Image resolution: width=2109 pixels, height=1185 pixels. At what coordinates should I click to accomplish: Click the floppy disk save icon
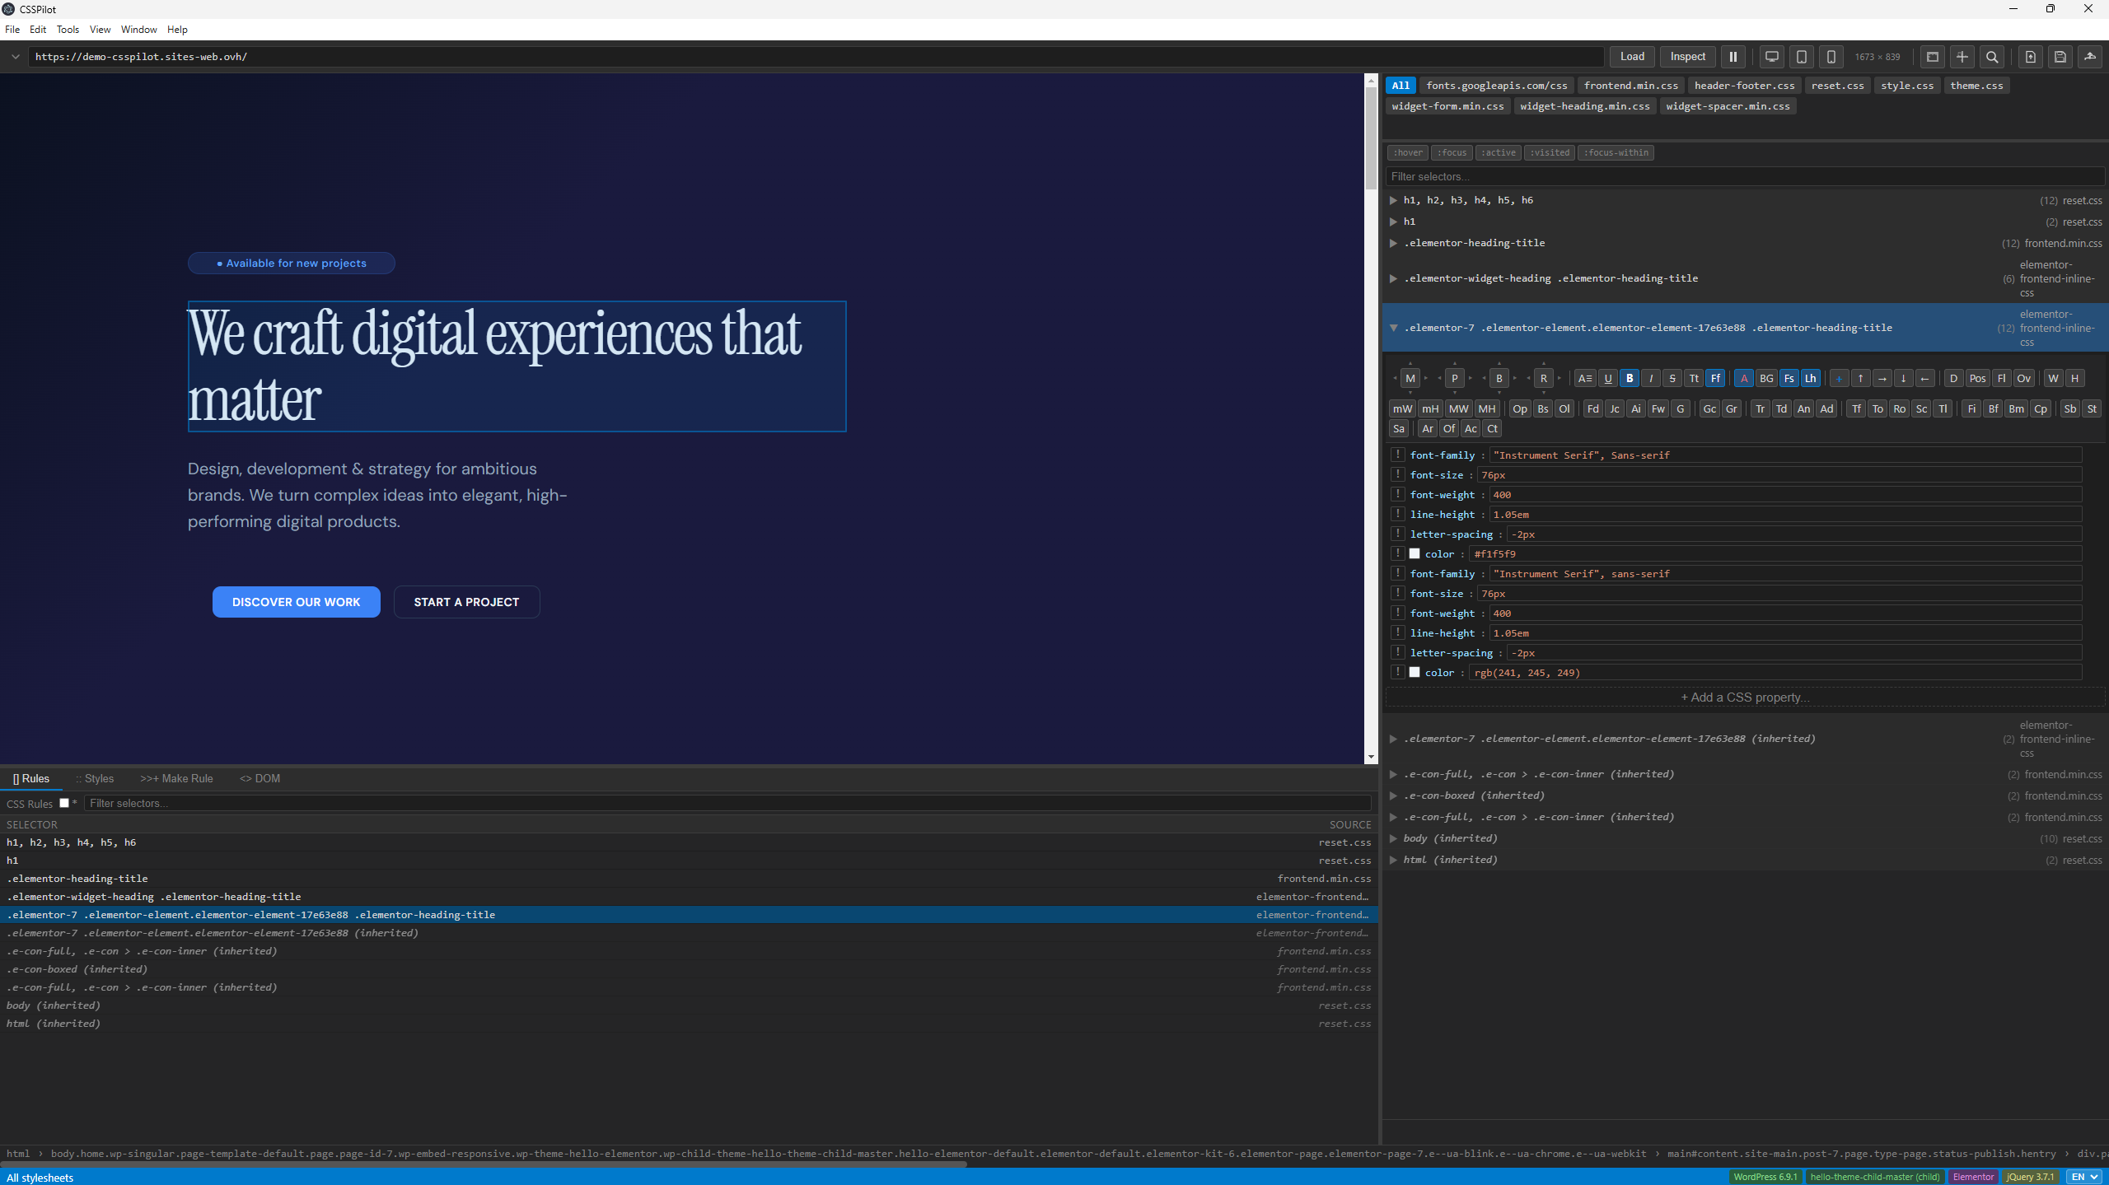tap(2060, 57)
